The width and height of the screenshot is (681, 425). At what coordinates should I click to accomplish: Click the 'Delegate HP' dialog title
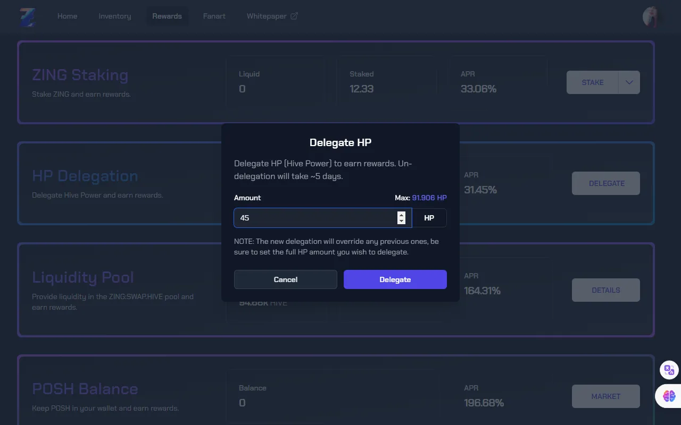pyautogui.click(x=340, y=142)
